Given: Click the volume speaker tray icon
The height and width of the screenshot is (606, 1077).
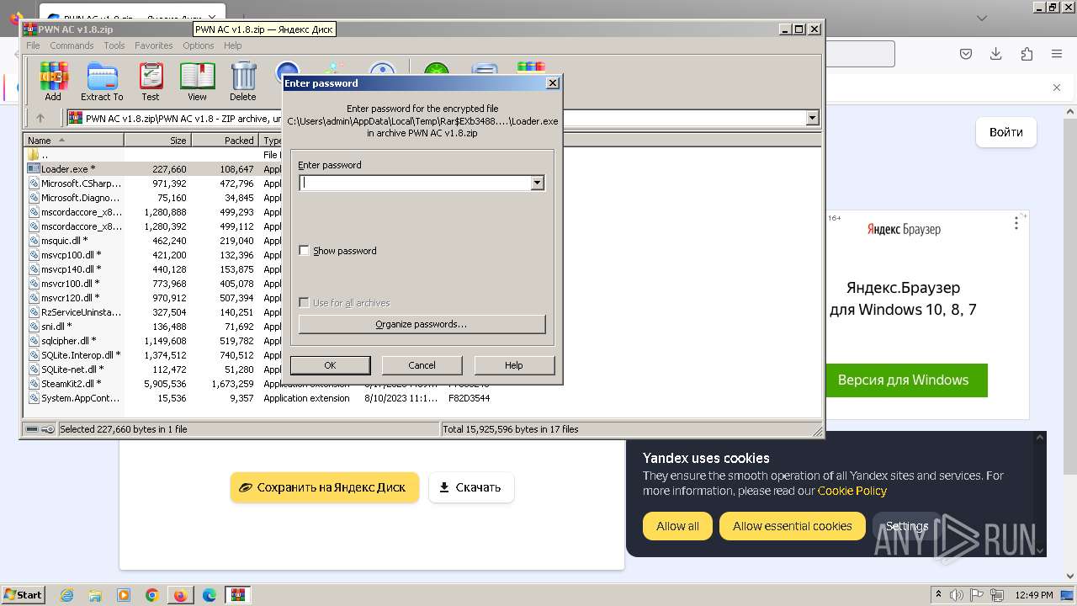Looking at the screenshot, I should 957,595.
